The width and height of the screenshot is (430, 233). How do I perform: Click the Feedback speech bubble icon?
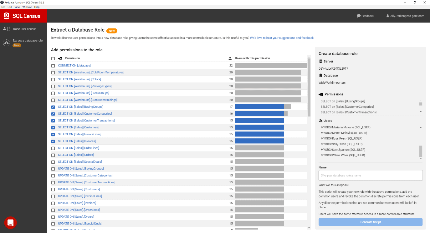[359, 16]
